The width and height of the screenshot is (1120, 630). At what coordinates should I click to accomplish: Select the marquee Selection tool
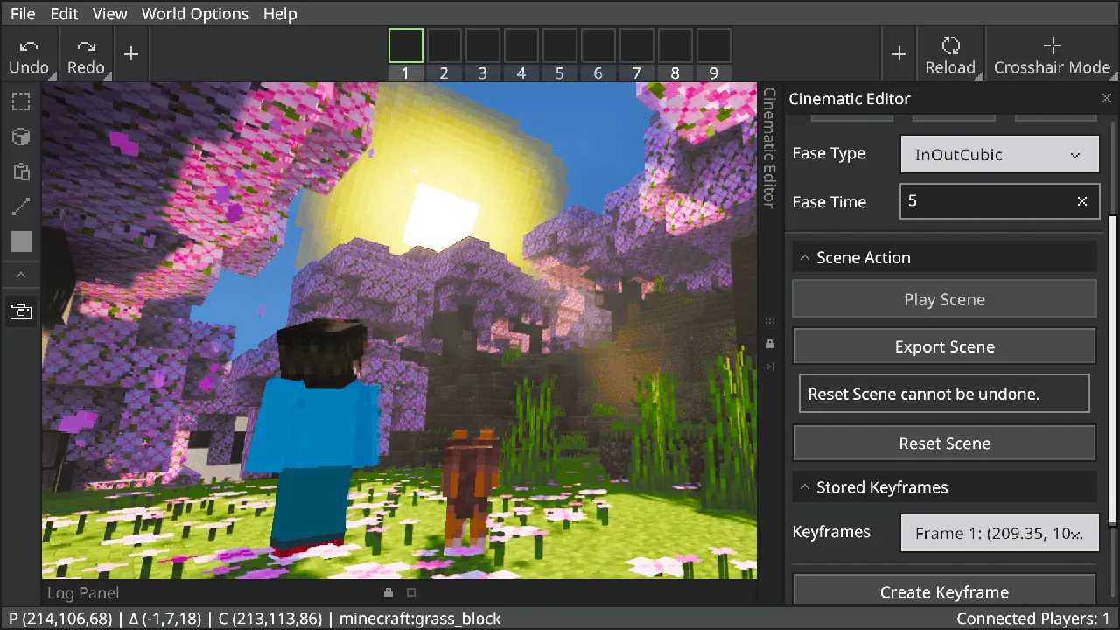tap(21, 102)
